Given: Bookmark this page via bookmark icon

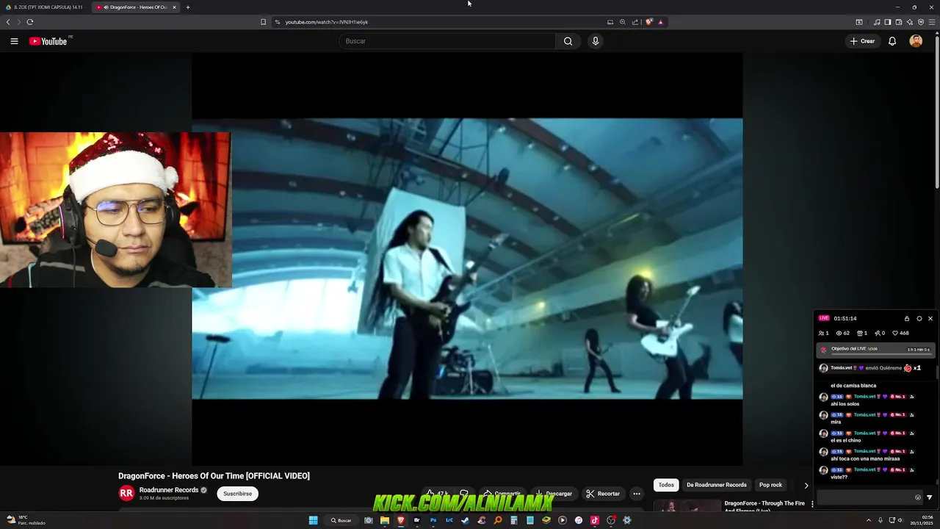Looking at the screenshot, I should pos(263,22).
